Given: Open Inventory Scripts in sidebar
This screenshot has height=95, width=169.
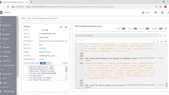Looking at the screenshot, I should pos(8,65).
